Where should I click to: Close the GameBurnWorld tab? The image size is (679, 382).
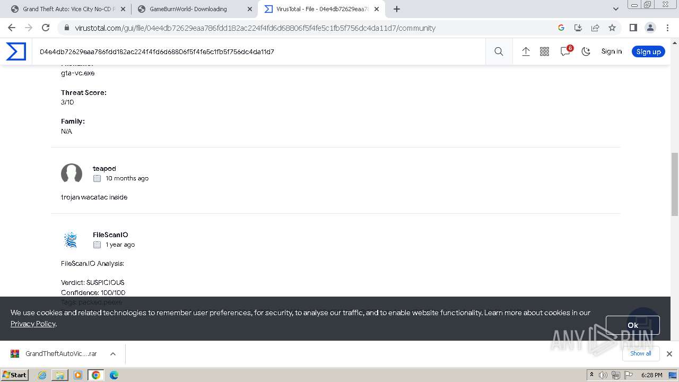point(250,9)
